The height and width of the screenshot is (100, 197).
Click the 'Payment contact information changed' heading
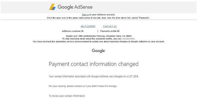94,64
